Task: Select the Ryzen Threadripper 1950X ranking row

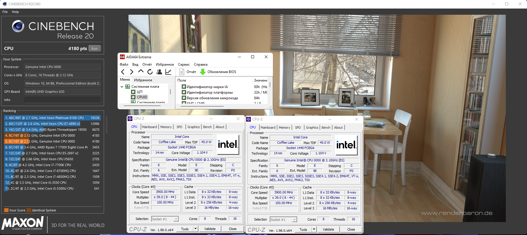Action: pyautogui.click(x=52, y=130)
